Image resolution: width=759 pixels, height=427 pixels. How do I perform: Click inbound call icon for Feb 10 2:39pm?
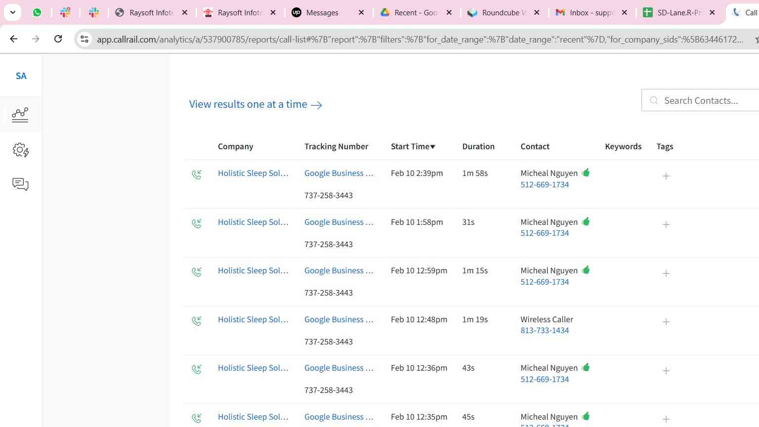tap(197, 174)
